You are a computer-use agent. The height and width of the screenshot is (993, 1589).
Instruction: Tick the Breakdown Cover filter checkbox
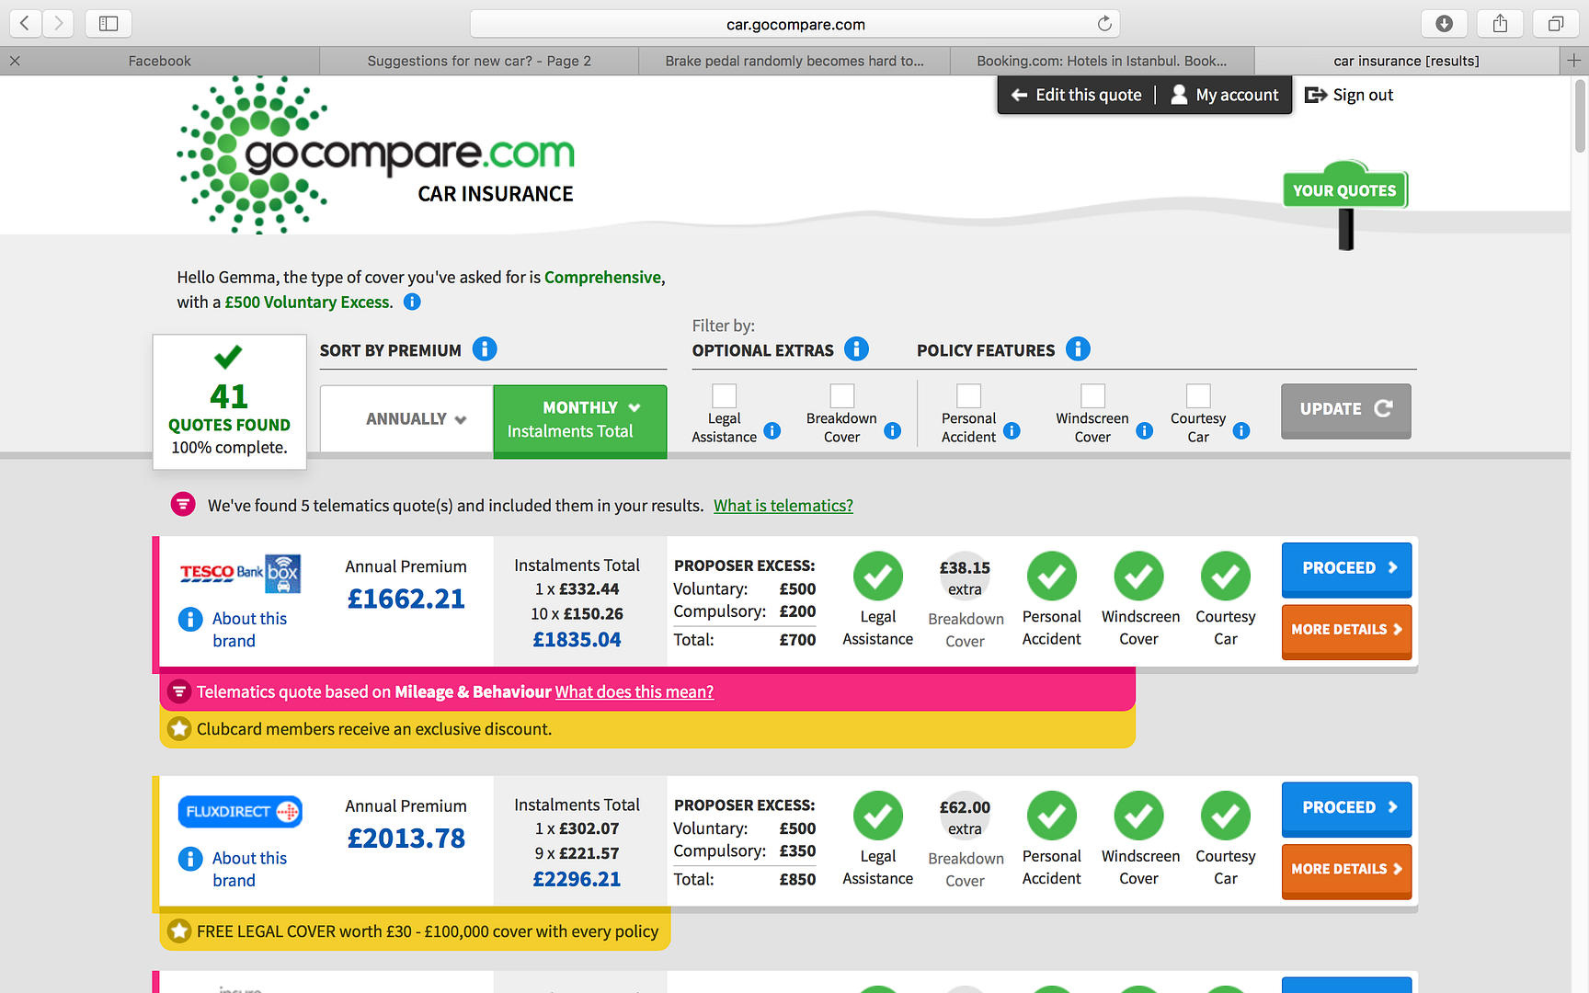pyautogui.click(x=842, y=395)
